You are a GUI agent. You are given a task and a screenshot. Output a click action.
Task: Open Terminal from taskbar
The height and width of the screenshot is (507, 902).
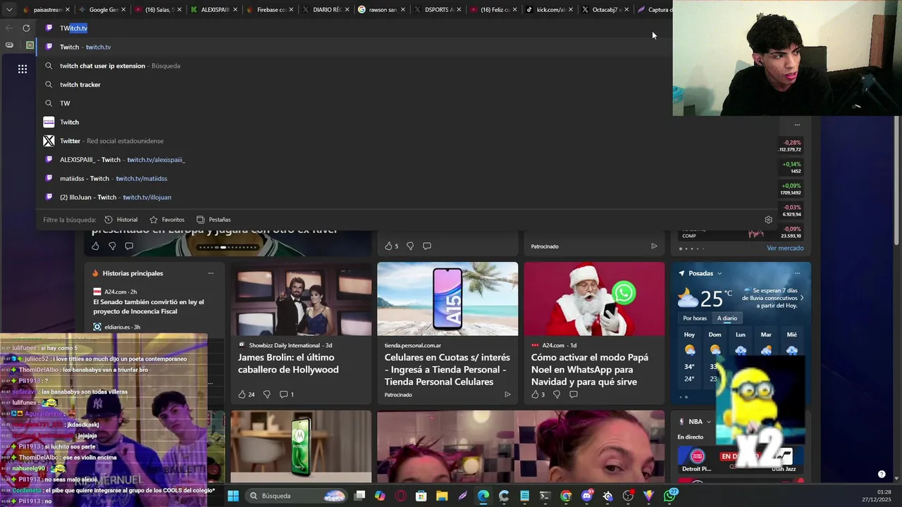(545, 496)
